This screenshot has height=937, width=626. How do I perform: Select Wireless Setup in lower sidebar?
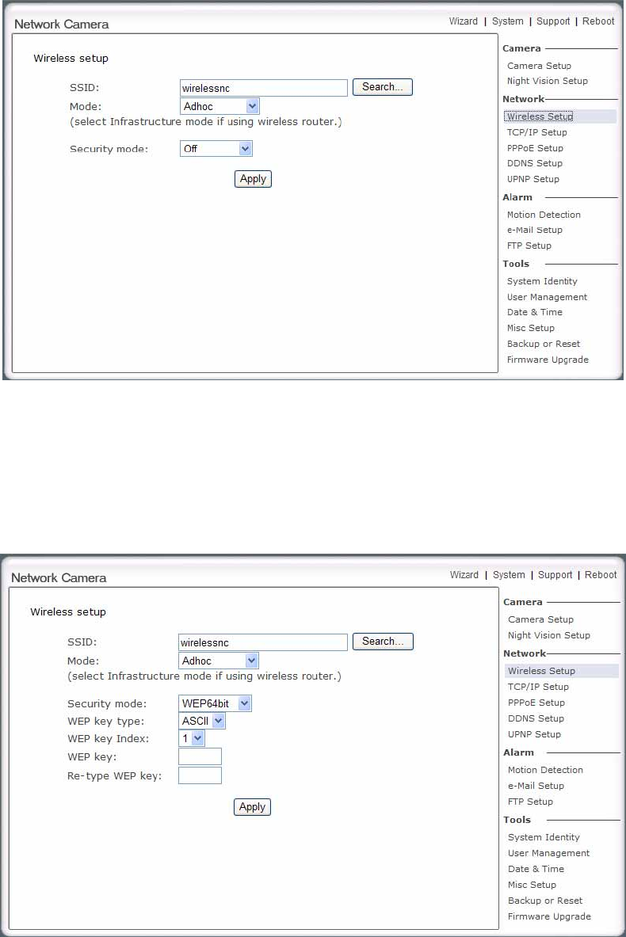coord(542,671)
